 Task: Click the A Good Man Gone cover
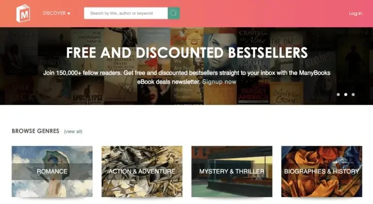tap(287, 94)
